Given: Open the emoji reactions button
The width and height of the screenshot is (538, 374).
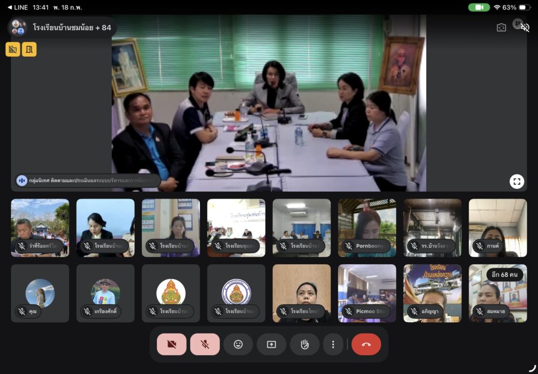Looking at the screenshot, I should point(238,345).
